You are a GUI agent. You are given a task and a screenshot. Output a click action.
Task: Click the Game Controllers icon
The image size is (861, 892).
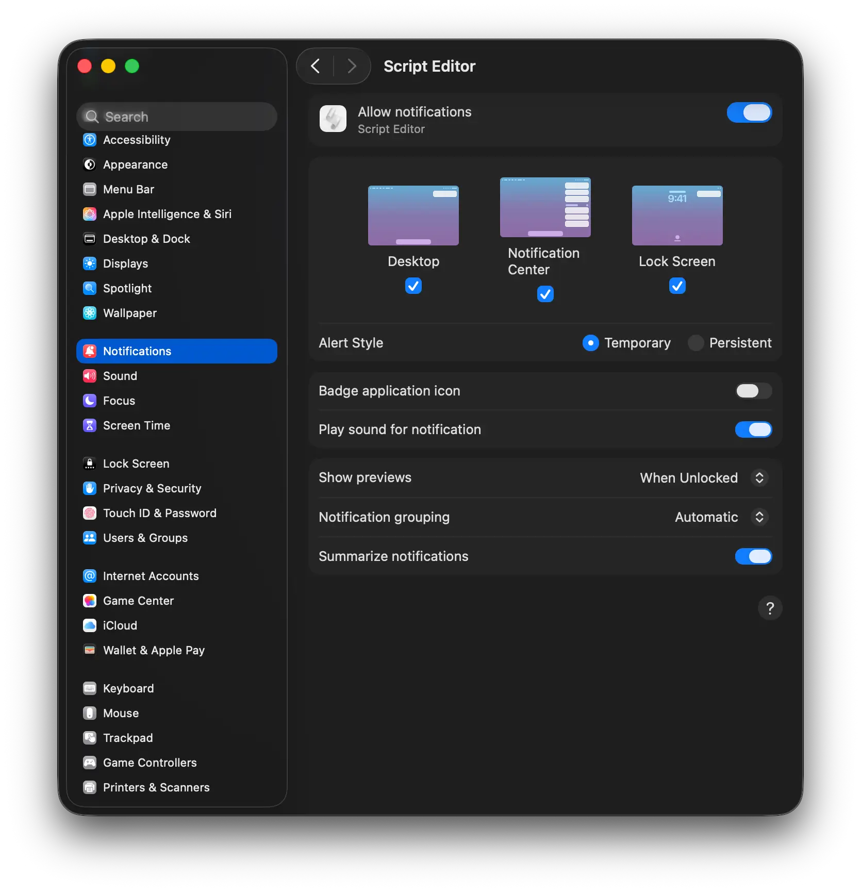90,763
